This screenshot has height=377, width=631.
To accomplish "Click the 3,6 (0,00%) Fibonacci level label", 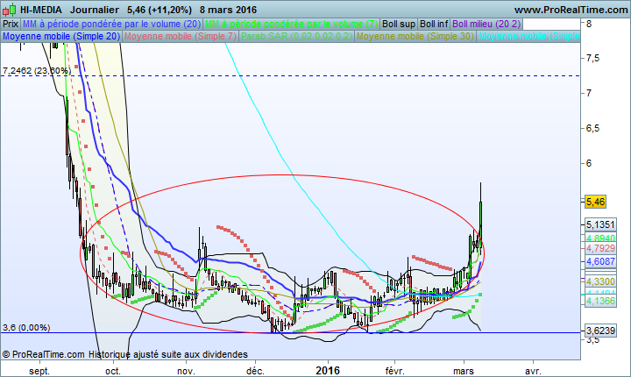I will tap(26, 327).
